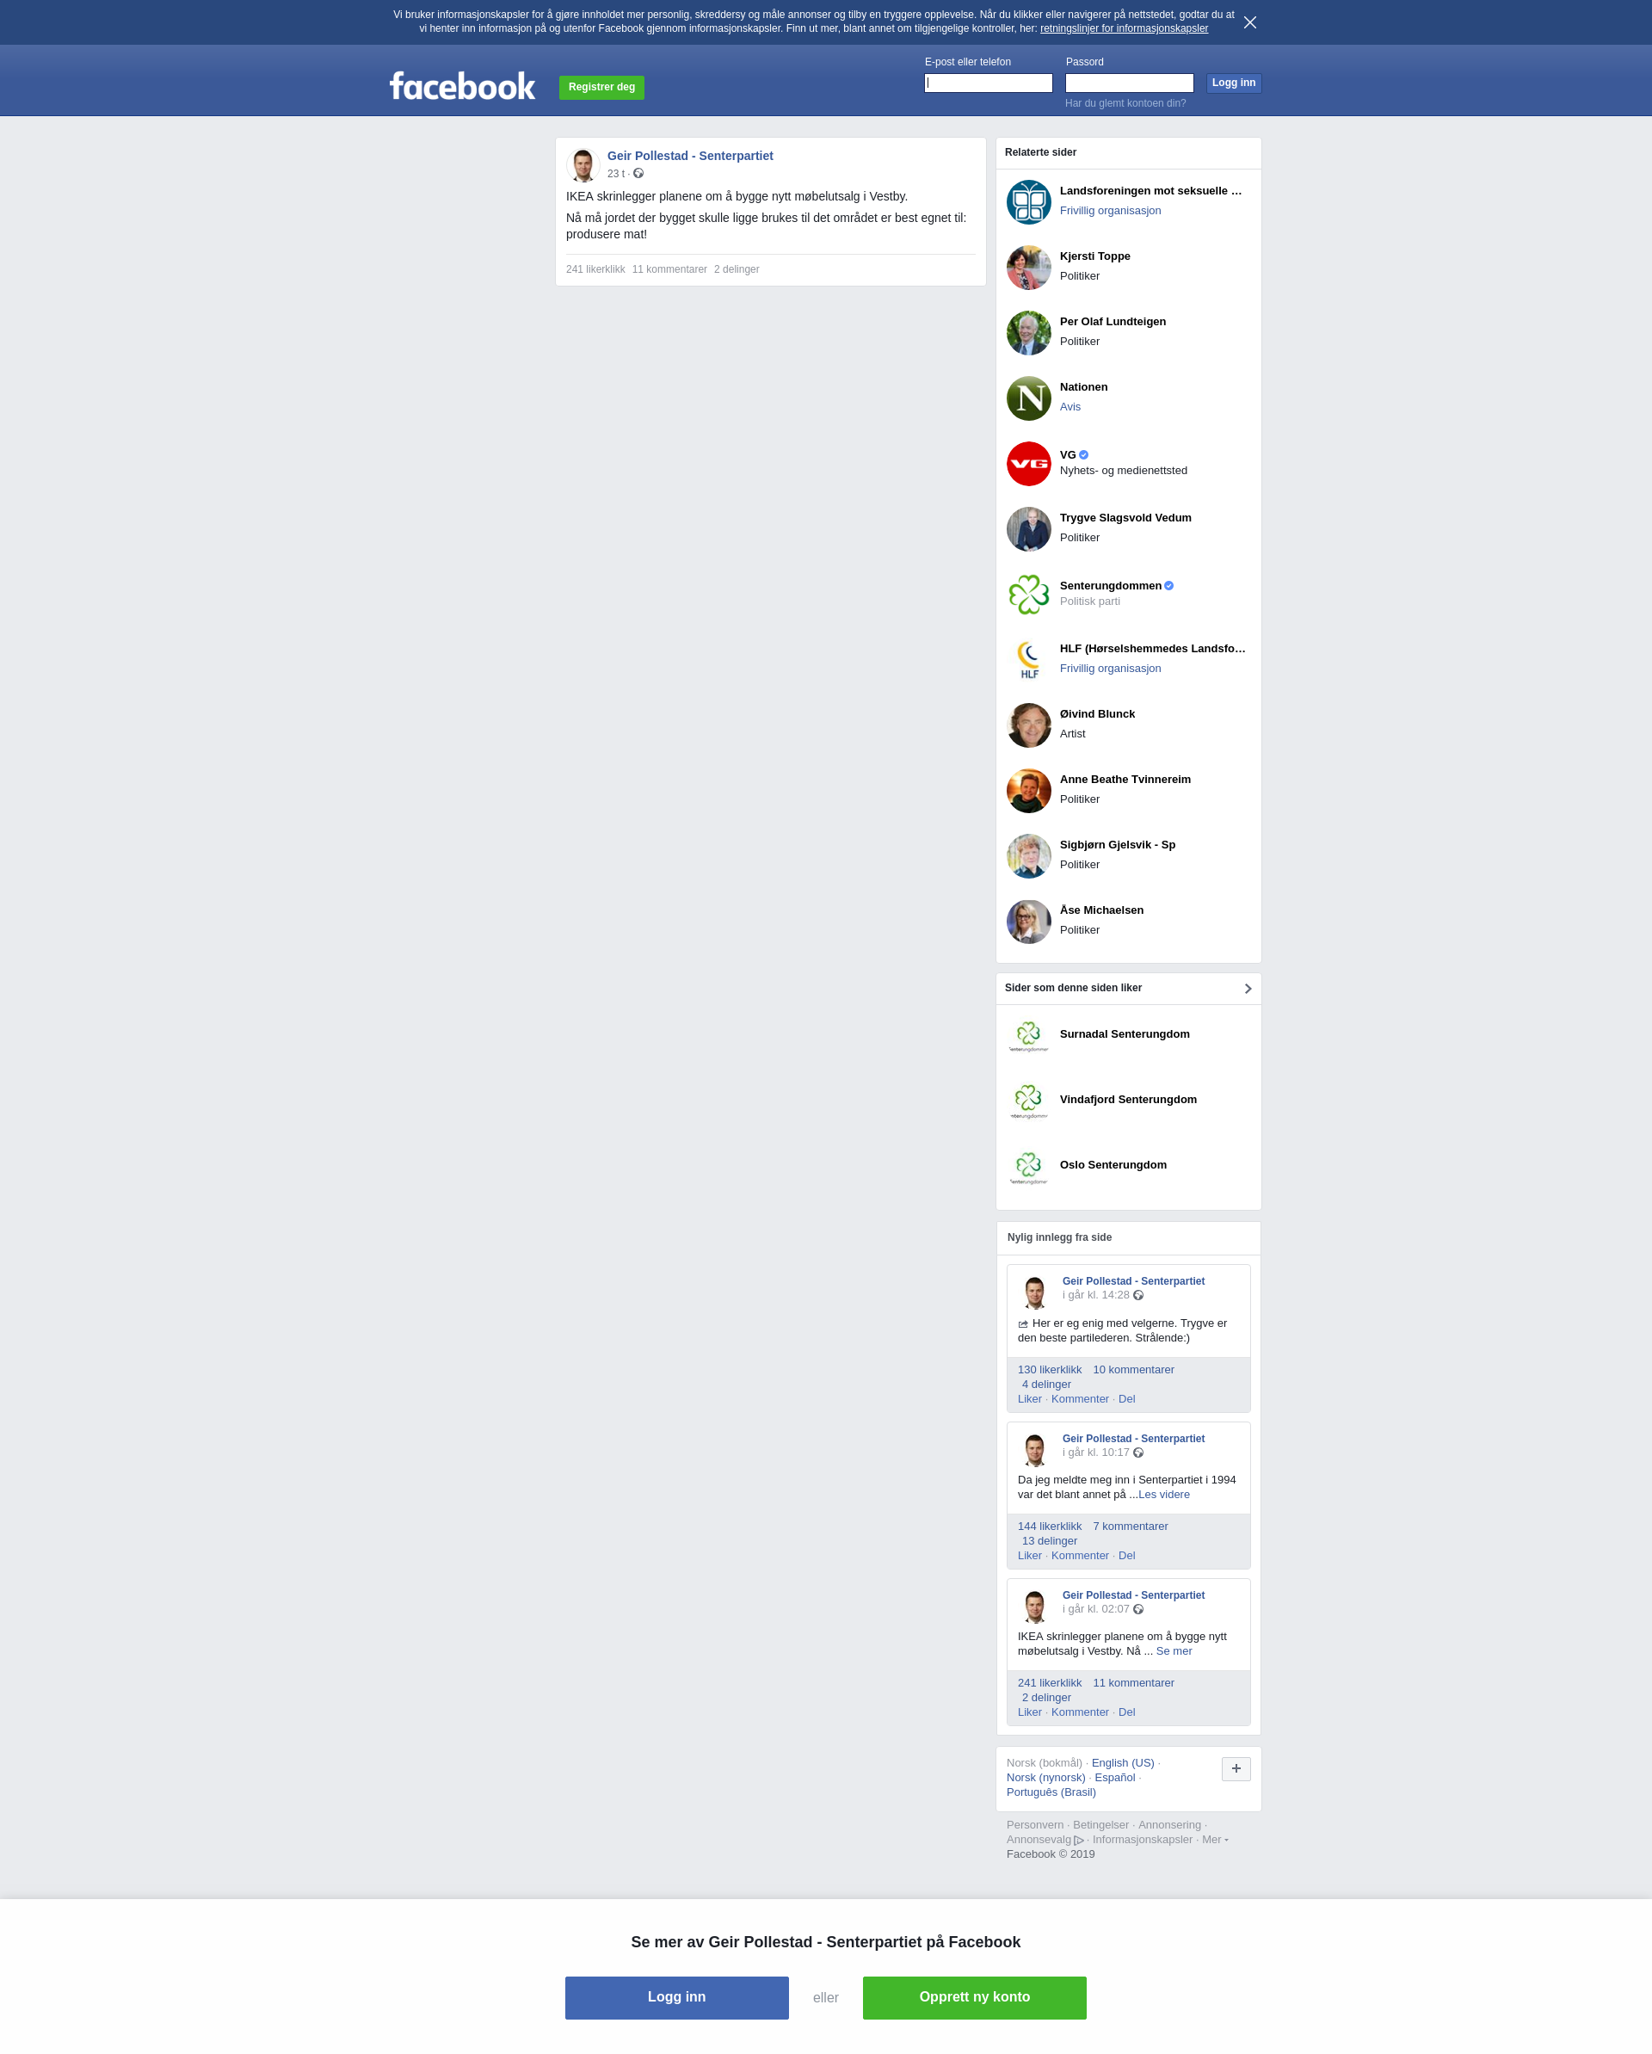Open more languages with the plus button

[x=1236, y=1769]
